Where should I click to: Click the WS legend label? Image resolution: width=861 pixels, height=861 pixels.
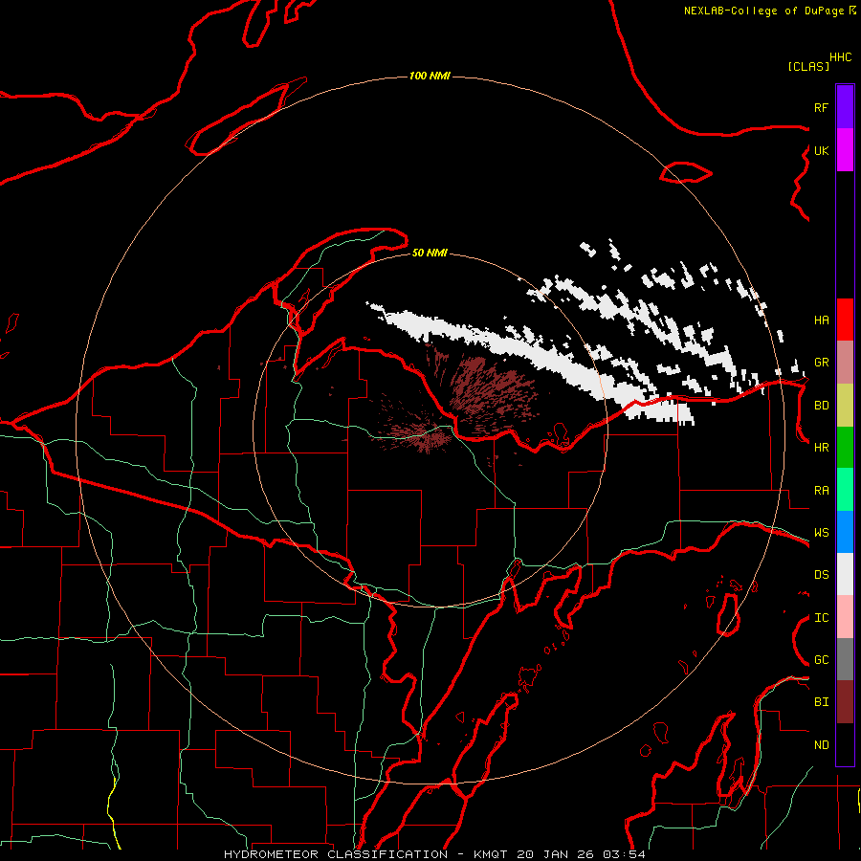[x=821, y=533]
